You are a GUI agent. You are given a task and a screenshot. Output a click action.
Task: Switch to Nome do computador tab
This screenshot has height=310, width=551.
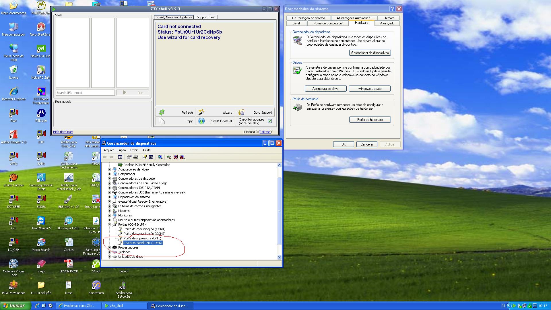click(x=328, y=23)
